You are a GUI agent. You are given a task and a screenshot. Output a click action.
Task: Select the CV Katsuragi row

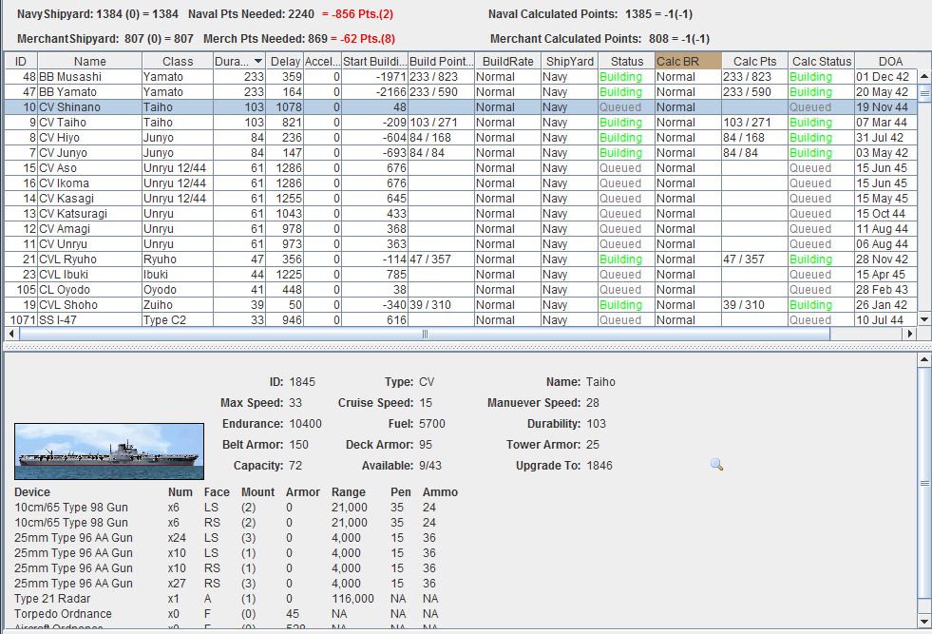coord(461,214)
